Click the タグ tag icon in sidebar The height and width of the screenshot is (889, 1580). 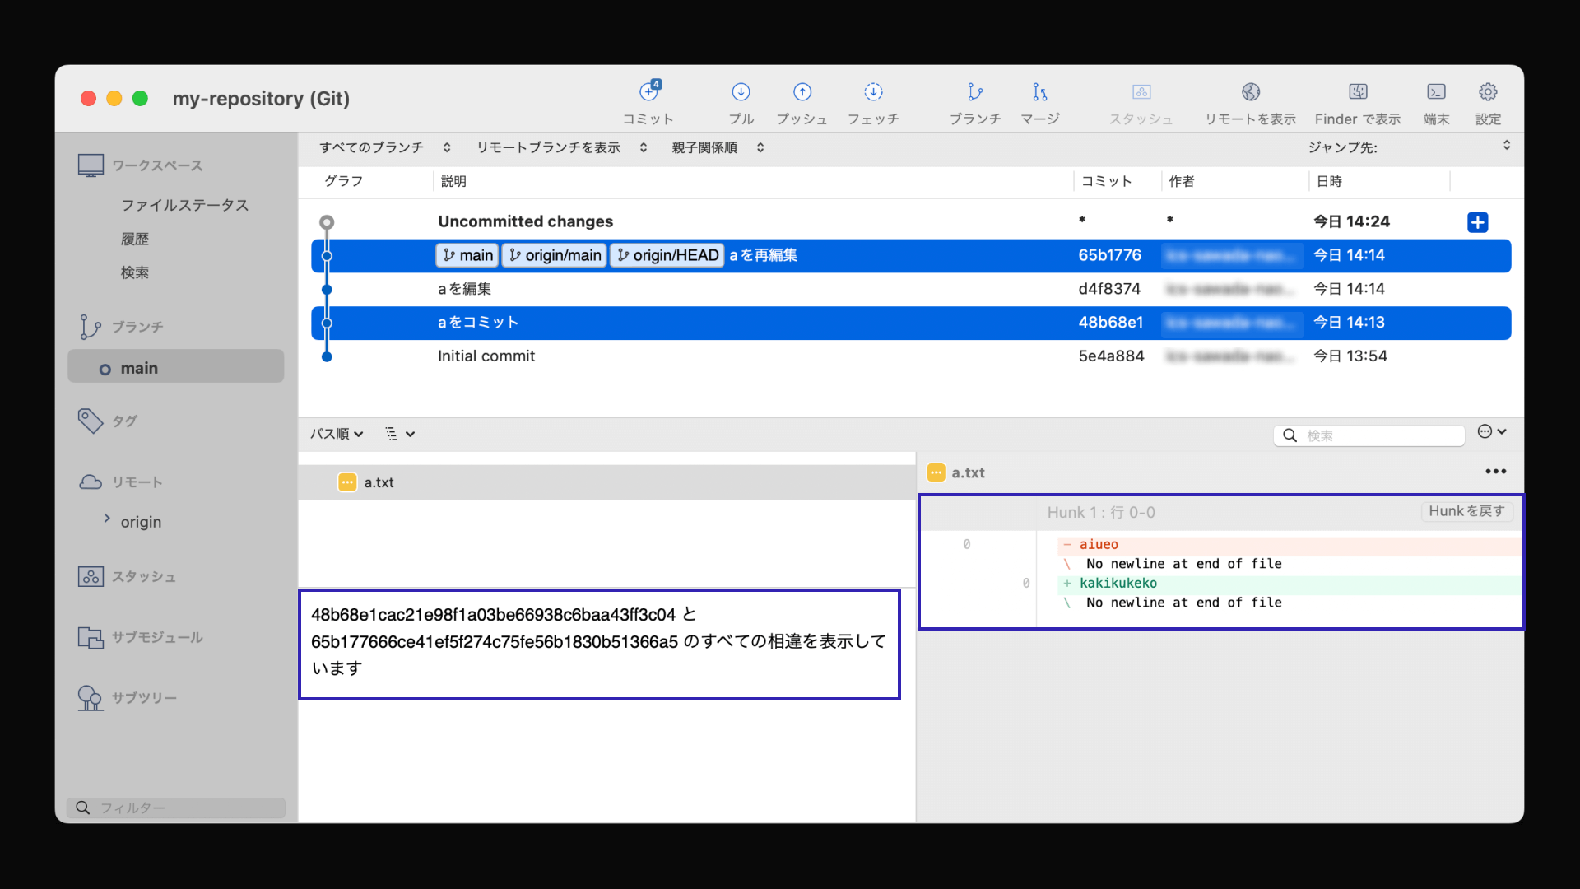tap(91, 421)
